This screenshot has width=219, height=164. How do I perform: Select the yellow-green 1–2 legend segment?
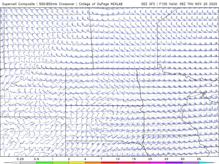61,163
